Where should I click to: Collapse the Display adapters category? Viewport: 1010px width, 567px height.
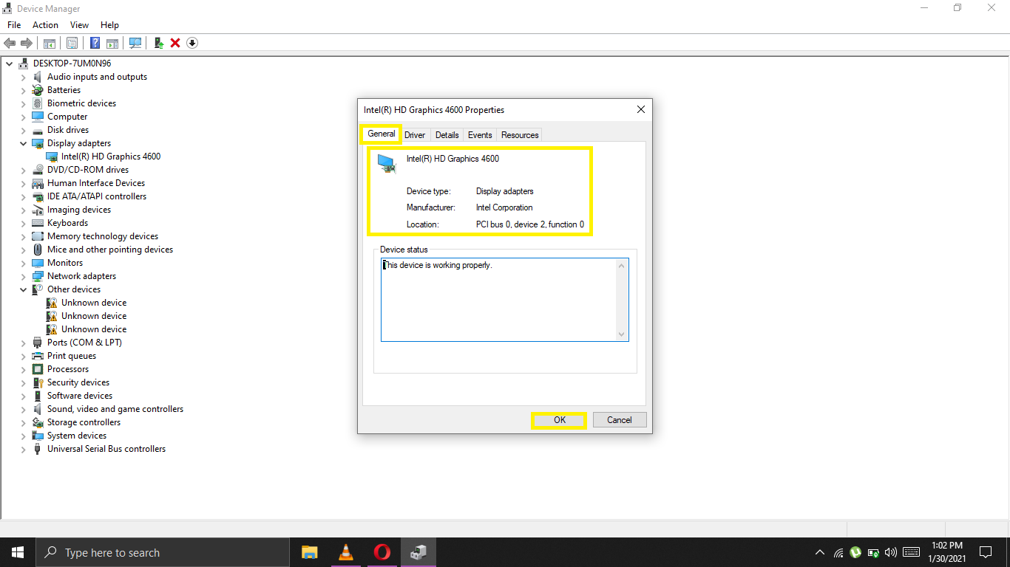click(24, 143)
